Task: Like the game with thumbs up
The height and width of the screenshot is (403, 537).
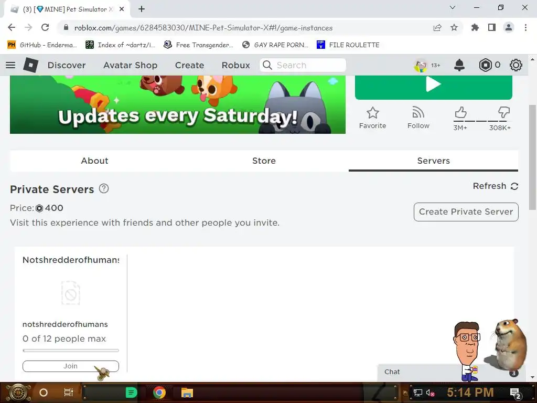Action: coord(460,113)
